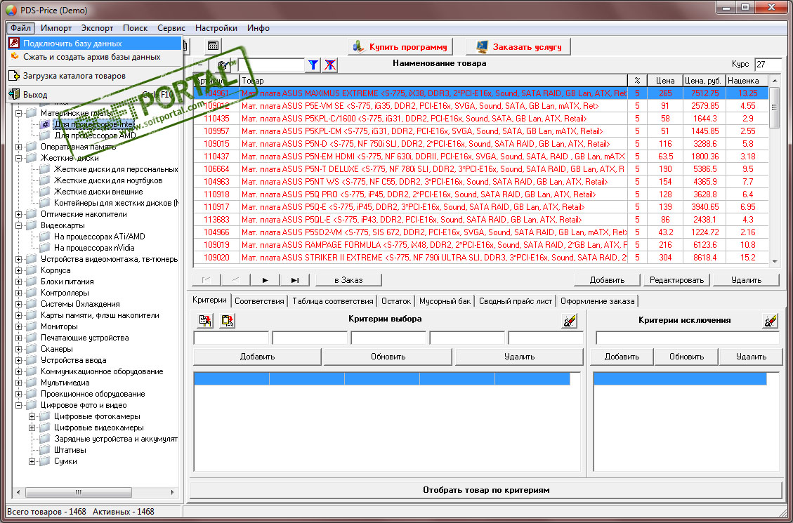
Task: Go to first record navigation arrow
Action: click(x=205, y=280)
